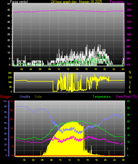Image resolution: width=138 pixels, height=164 pixels.
Task: Click the Pioggia legend label
Action: (5, 97)
